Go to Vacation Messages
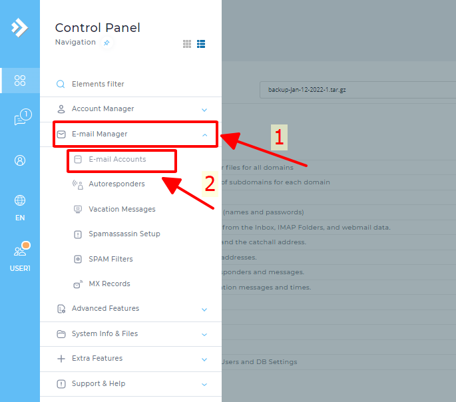 point(122,209)
